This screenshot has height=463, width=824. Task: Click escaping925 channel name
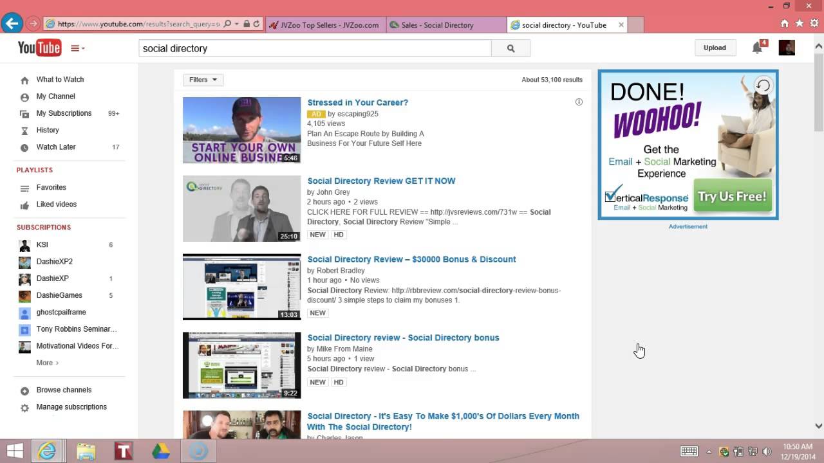pos(357,114)
